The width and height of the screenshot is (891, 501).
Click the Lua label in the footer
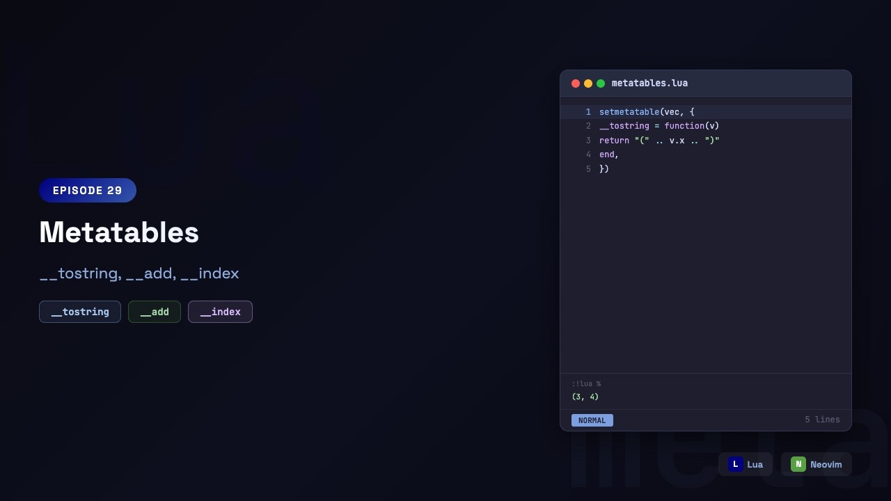755,464
